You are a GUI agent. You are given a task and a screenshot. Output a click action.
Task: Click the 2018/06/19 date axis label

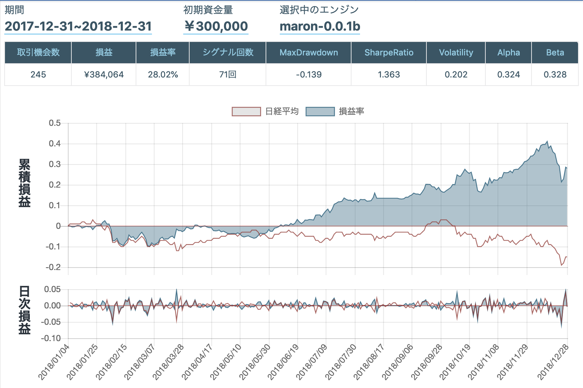[283, 362]
